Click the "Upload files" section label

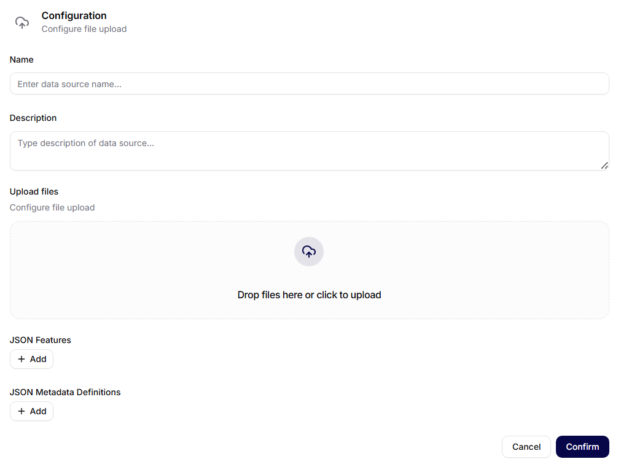coord(34,191)
